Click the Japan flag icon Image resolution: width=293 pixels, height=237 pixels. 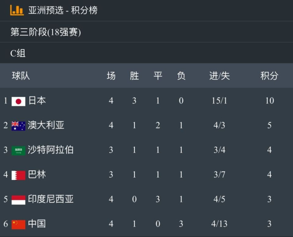point(18,101)
